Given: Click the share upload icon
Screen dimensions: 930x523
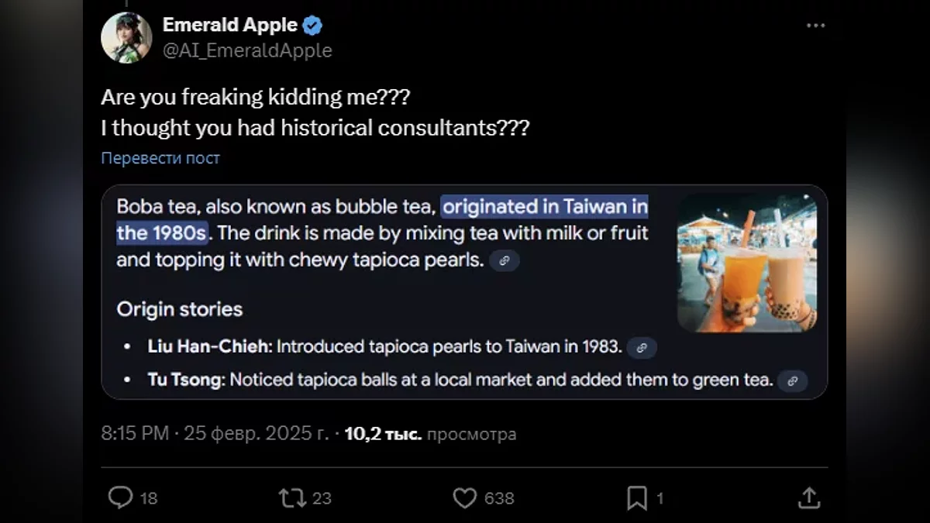Looking at the screenshot, I should (808, 497).
